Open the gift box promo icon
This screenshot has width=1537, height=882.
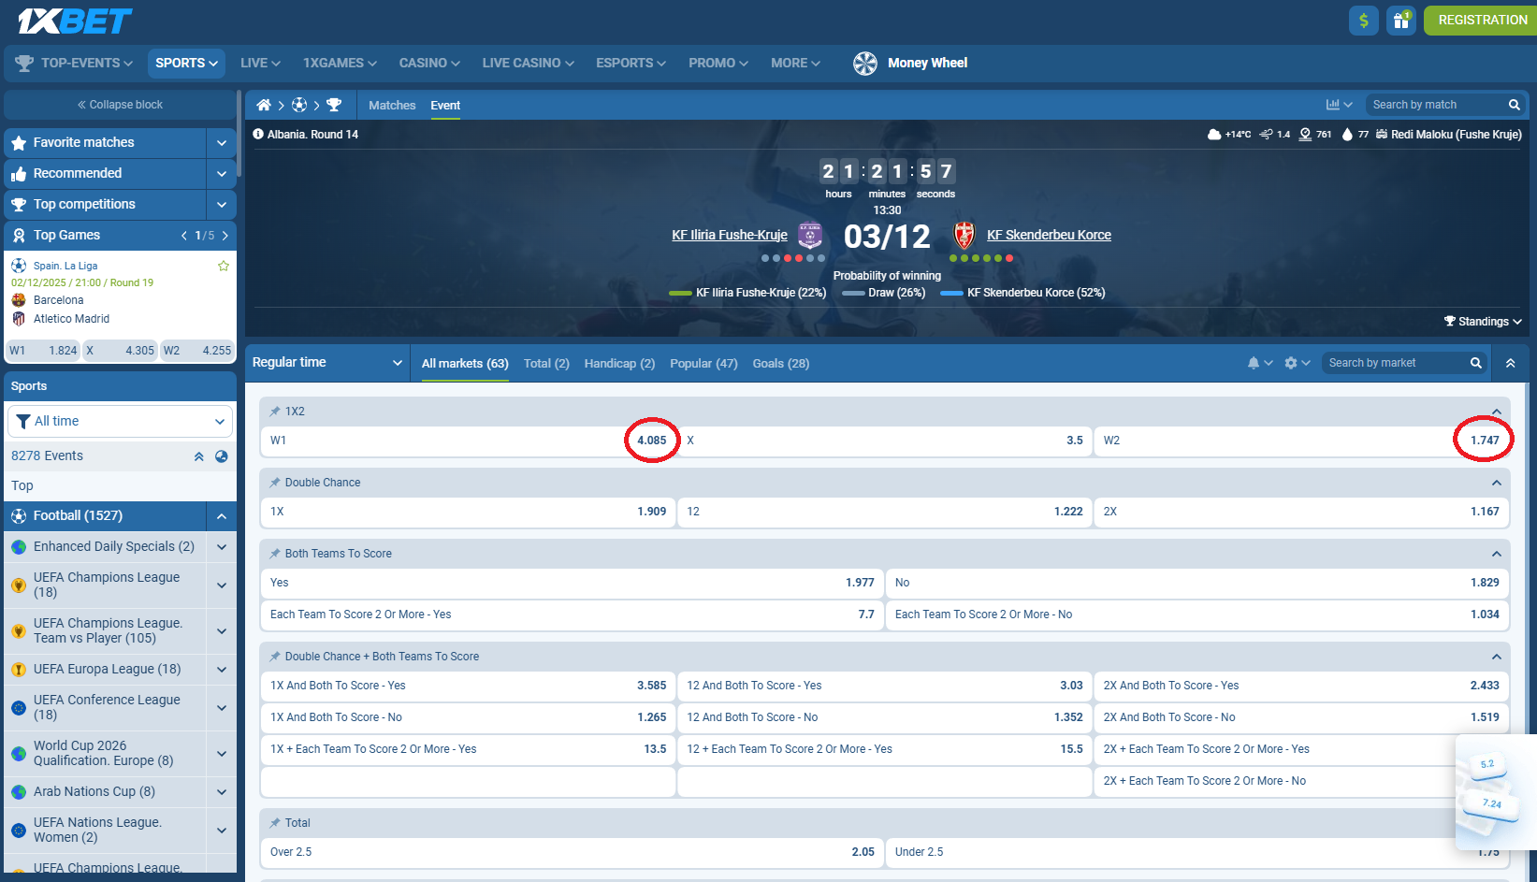click(x=1400, y=20)
